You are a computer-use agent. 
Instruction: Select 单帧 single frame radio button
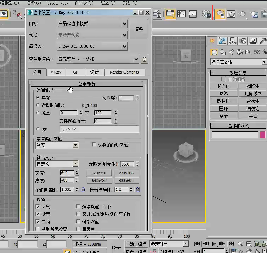click(38, 98)
